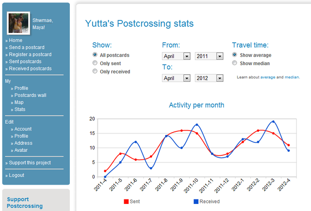This screenshot has height=211, width=311.
Task: Click the user avatar photo
Action: click(18, 23)
